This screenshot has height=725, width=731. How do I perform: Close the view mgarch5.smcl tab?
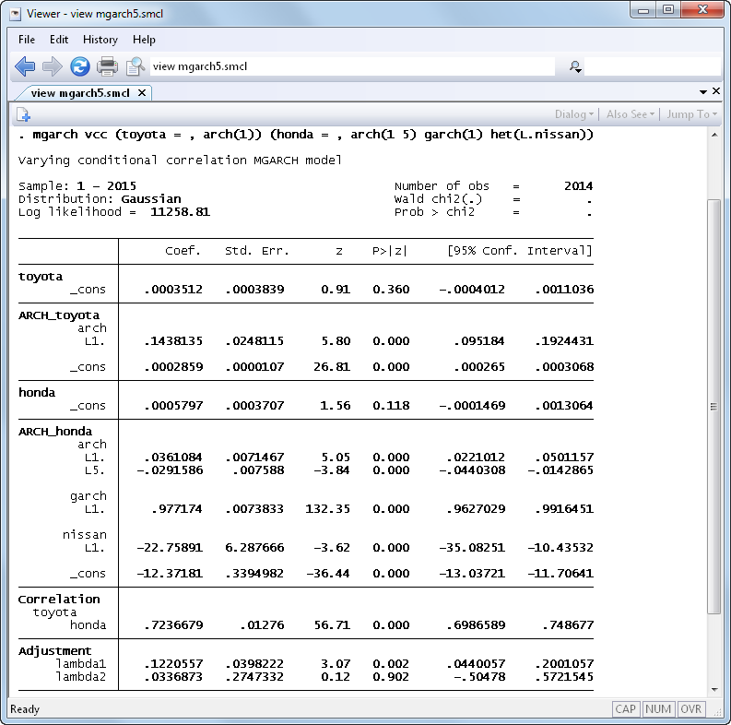coord(142,93)
